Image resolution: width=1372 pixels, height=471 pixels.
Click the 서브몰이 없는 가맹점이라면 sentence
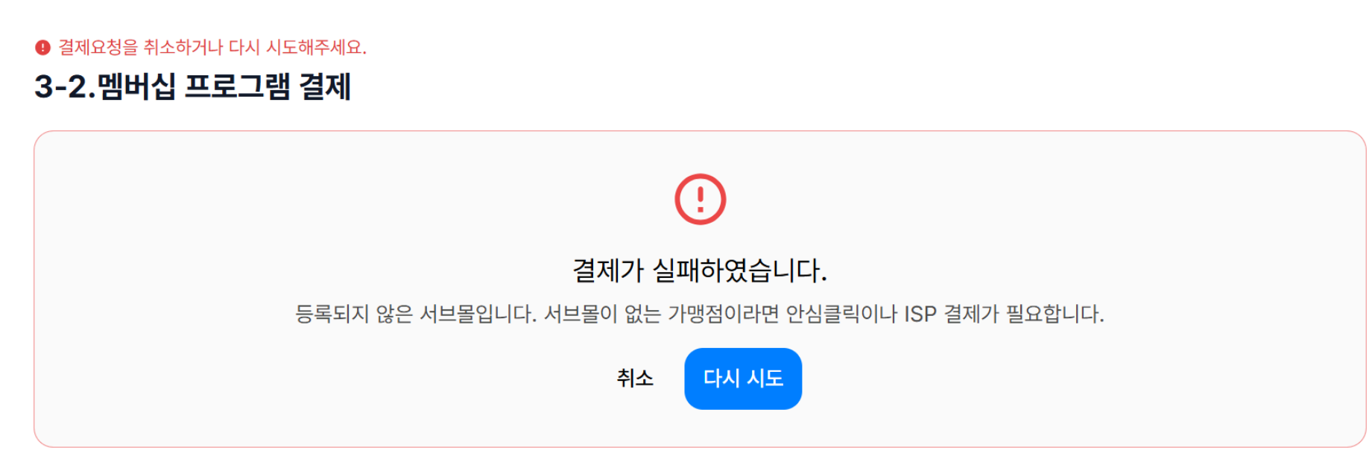[x=661, y=314]
